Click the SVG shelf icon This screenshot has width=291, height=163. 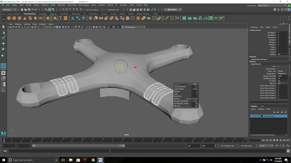65,18
